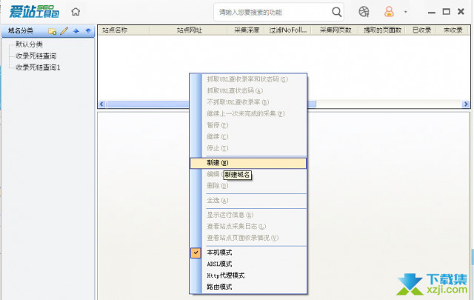The width and height of the screenshot is (474, 300).
Task: Open the skin theme icon
Action: click(364, 12)
